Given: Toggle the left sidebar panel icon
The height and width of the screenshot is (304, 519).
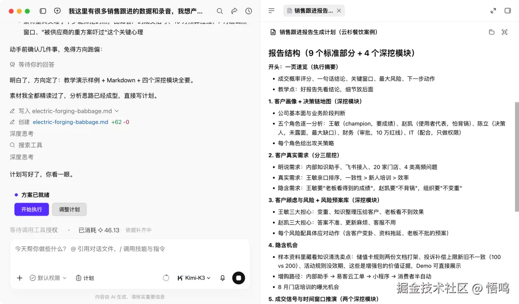Looking at the screenshot, I should (43, 11).
